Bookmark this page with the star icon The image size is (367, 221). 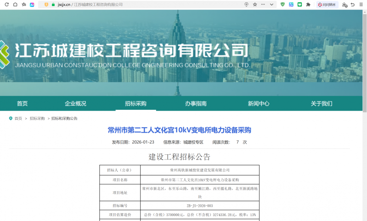point(255,4)
